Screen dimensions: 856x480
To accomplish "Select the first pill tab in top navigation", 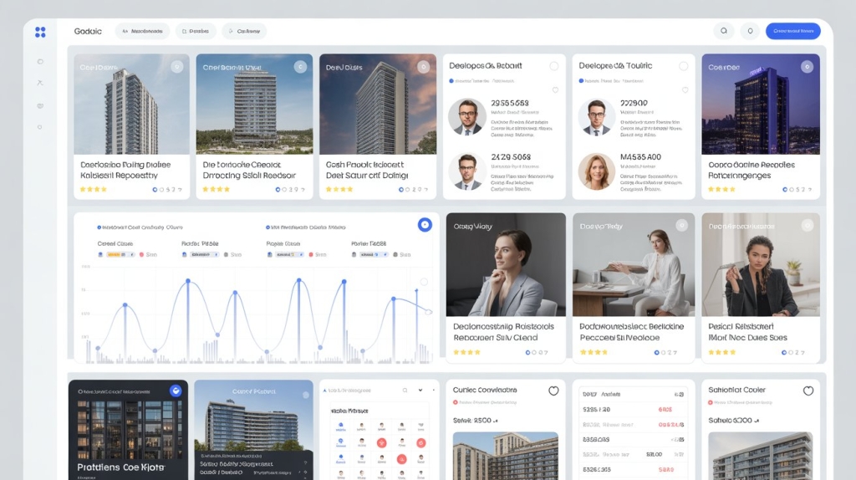I will tap(142, 31).
